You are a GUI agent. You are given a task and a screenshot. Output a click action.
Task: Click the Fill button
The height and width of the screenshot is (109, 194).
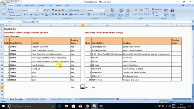pos(156,12)
